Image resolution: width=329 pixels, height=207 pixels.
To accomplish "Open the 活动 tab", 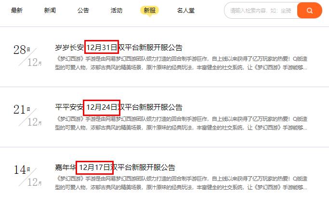I will [117, 10].
